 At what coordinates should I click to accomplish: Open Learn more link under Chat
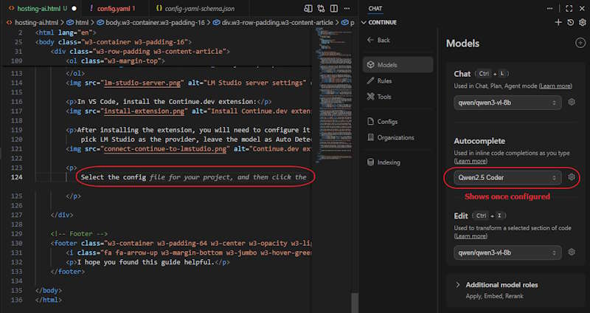click(555, 86)
